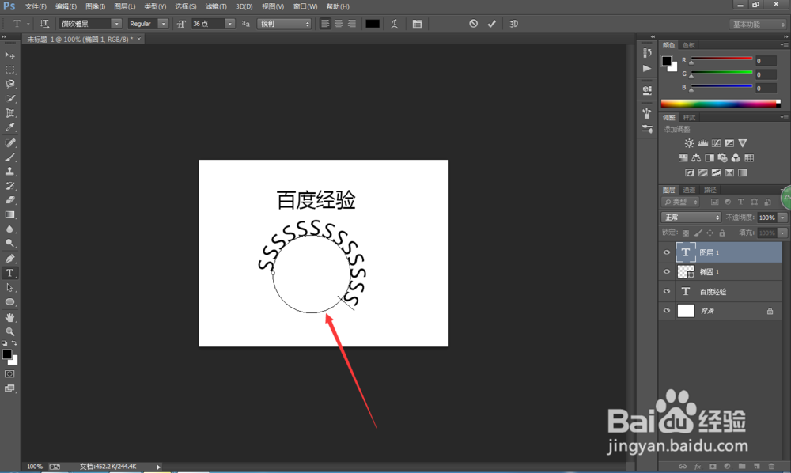This screenshot has width=791, height=473.
Task: Select the Rectangular Marquee tool
Action: (9, 70)
